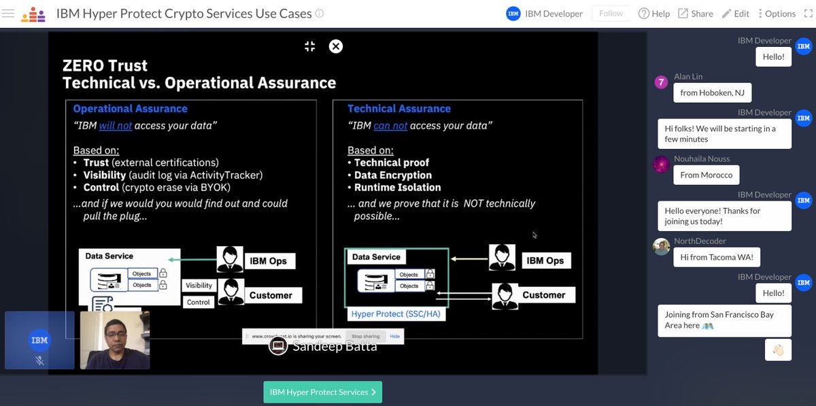816x406 pixels.
Task: Share this event
Action: point(696,14)
